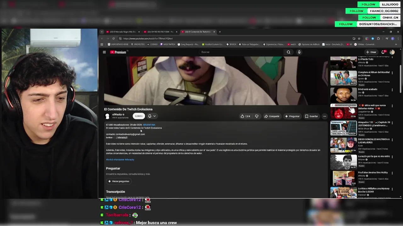Open the notifications bell in header
Viewport: 403px width, 226px height.
pos(383,52)
